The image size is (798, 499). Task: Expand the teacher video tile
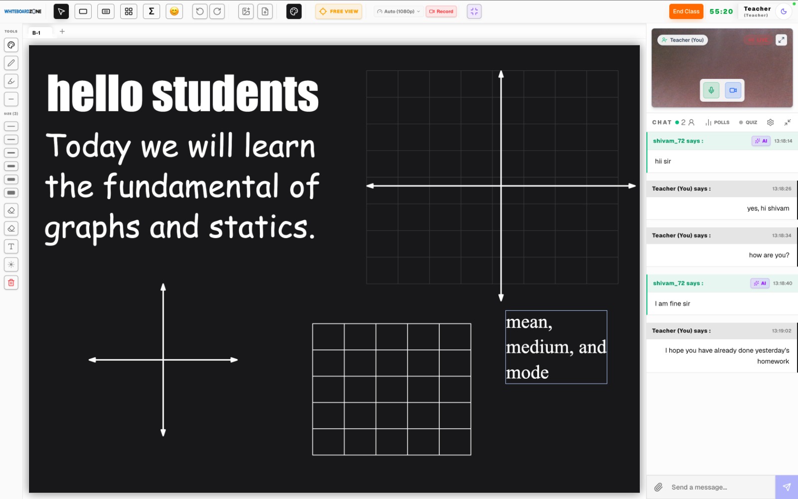[782, 40]
